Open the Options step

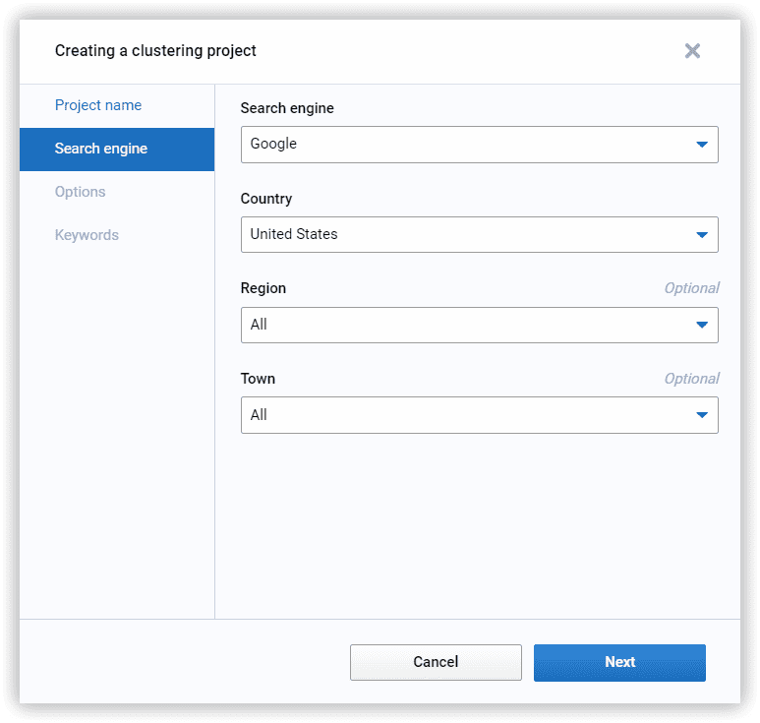pos(80,192)
